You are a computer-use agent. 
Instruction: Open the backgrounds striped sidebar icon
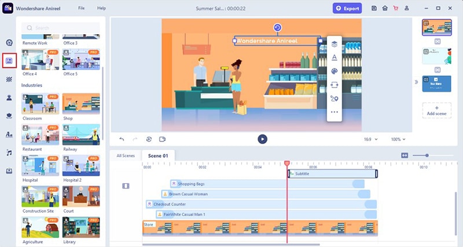point(9,79)
